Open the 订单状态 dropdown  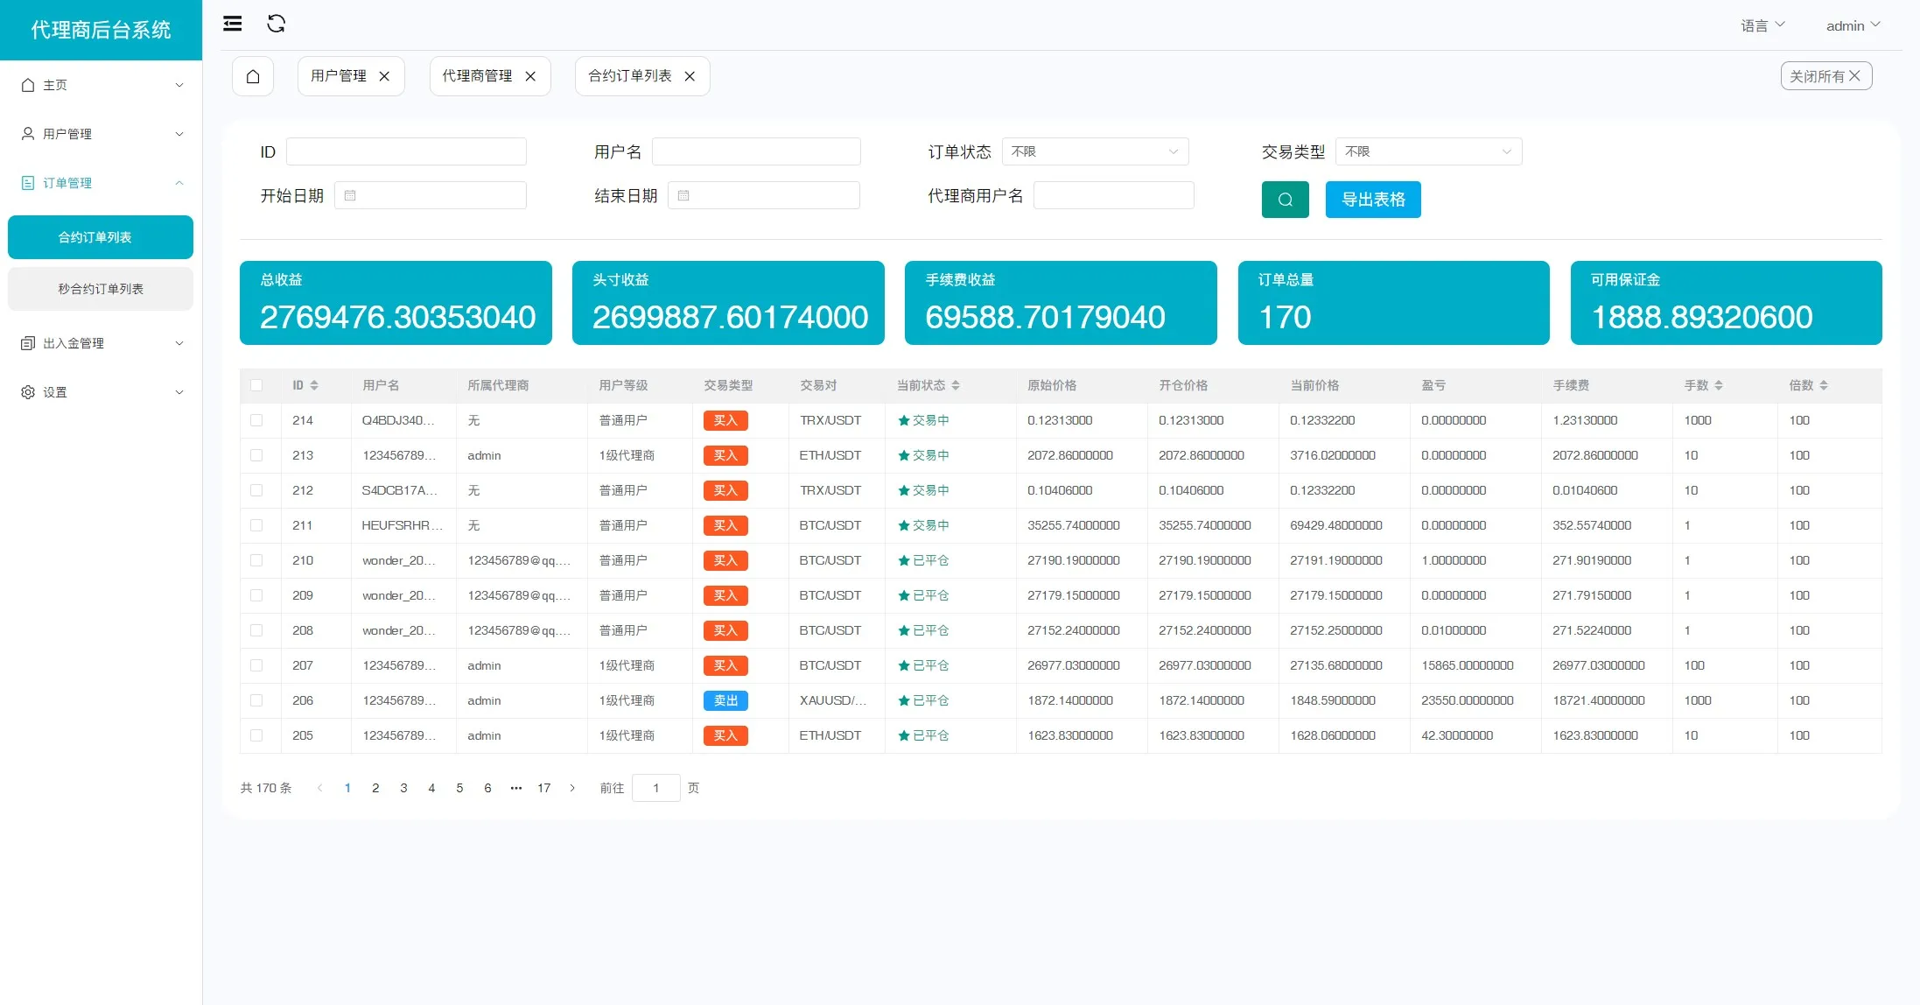coord(1095,151)
